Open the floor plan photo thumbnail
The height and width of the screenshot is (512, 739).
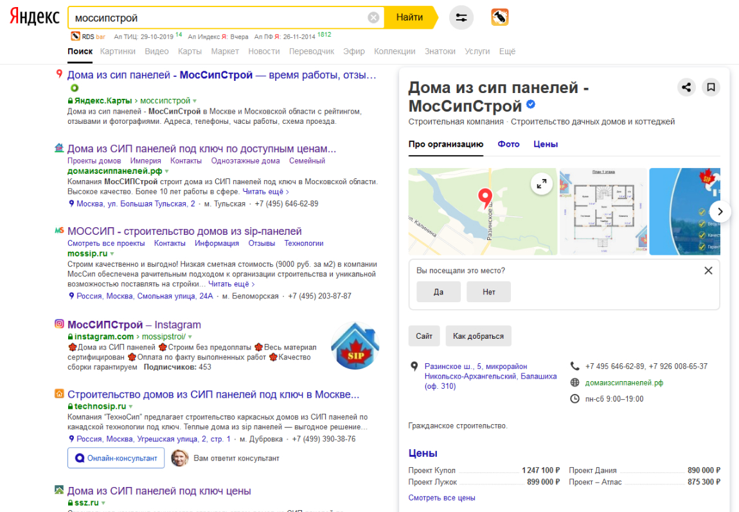tap(603, 211)
